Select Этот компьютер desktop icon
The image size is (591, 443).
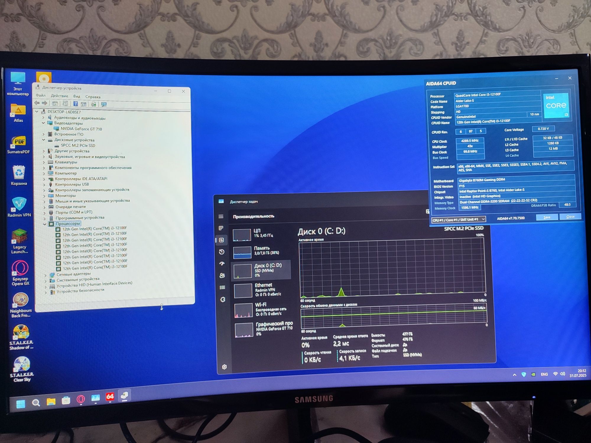point(18,84)
